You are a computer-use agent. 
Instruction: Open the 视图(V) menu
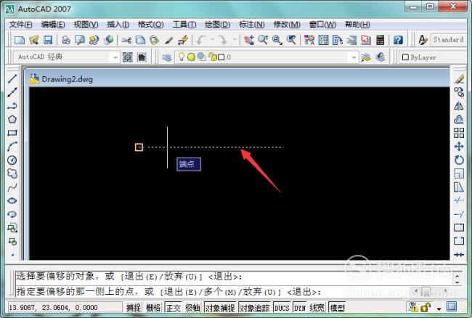click(x=86, y=25)
